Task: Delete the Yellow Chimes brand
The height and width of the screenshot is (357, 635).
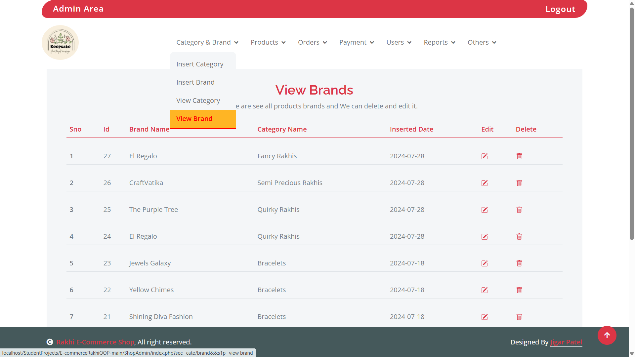Action: (x=519, y=290)
